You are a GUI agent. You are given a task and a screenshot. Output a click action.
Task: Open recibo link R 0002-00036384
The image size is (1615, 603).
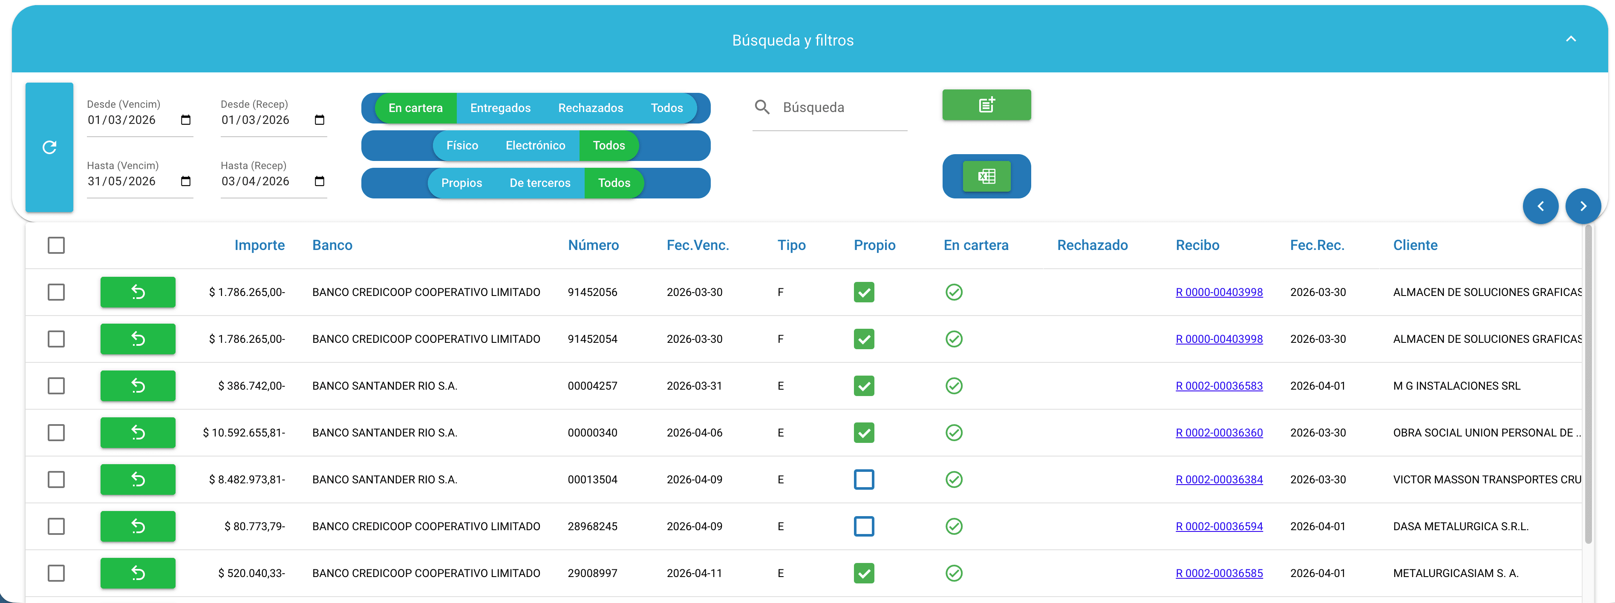tap(1219, 480)
